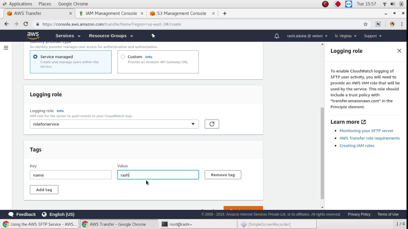
Task: Expand the Services dropdown
Action: (x=68, y=36)
